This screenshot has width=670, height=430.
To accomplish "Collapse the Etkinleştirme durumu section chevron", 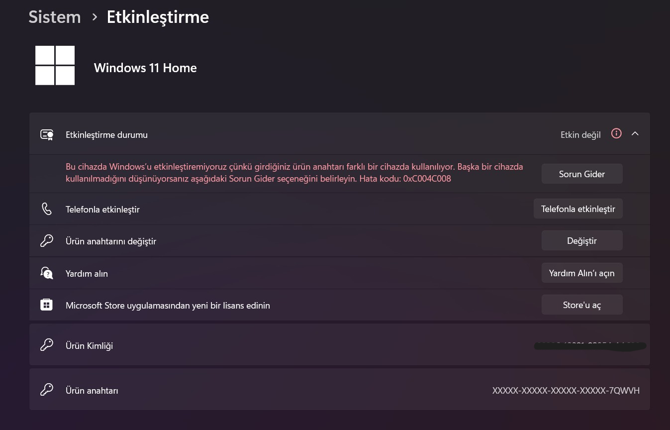I will tap(635, 134).
